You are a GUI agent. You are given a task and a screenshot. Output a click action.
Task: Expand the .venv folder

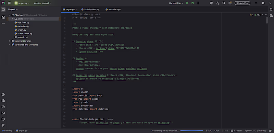(x=12, y=19)
